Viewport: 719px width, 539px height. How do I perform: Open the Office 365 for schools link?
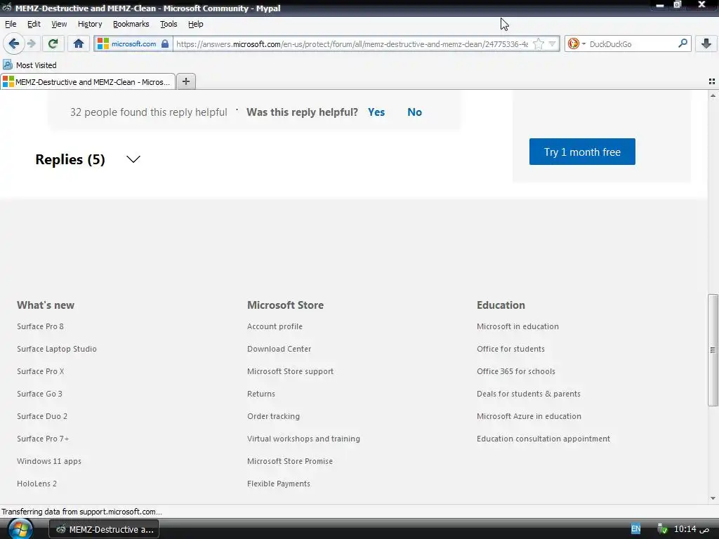point(516,371)
